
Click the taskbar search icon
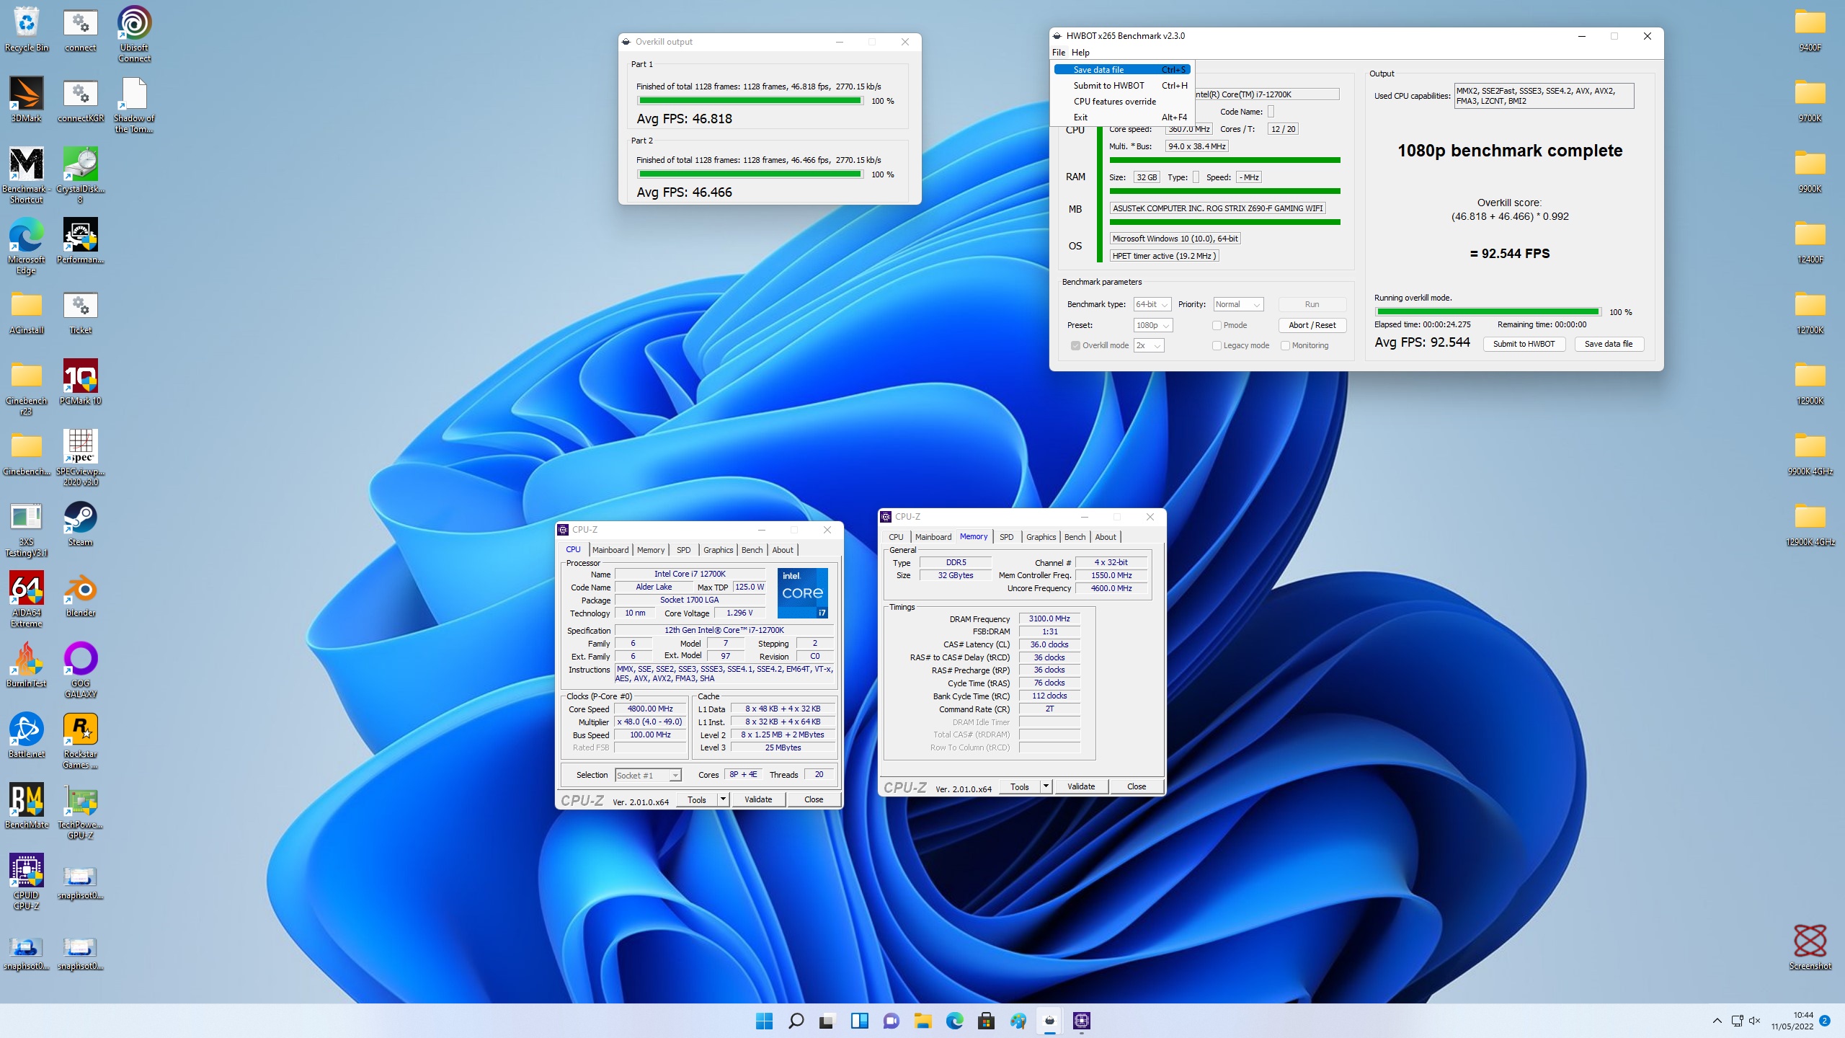796,1021
